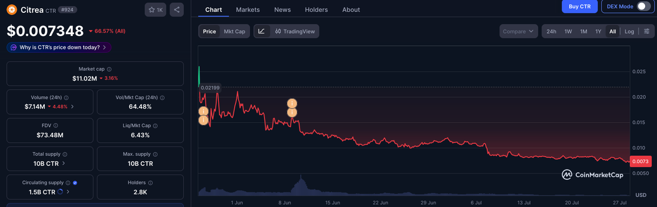Open lower event marker at chart start

(x=203, y=120)
